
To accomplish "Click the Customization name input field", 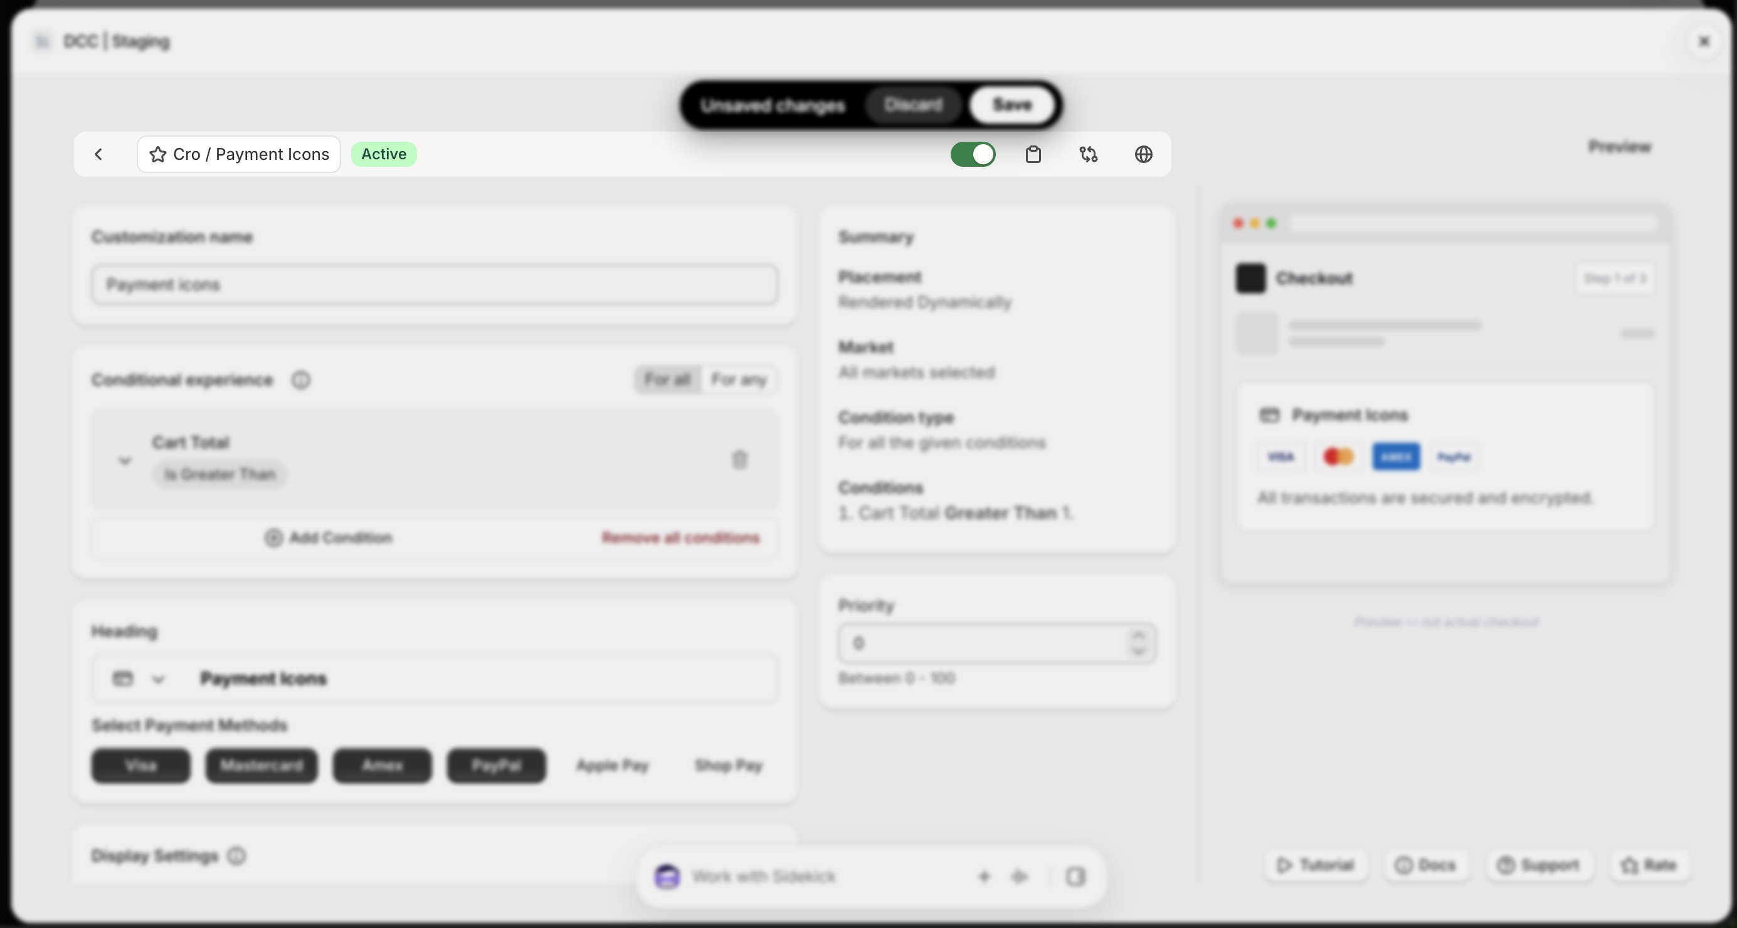I will coord(434,285).
